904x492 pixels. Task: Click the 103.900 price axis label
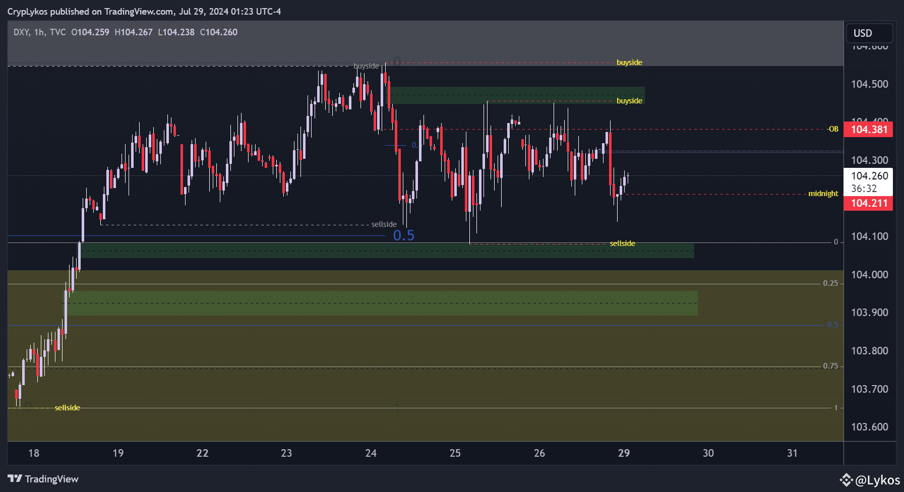click(870, 313)
